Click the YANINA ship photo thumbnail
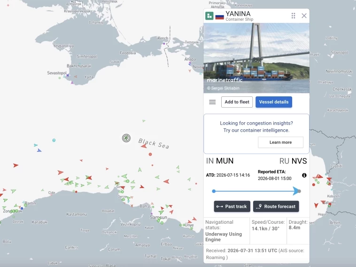This screenshot has width=356, height=267. pos(256,58)
